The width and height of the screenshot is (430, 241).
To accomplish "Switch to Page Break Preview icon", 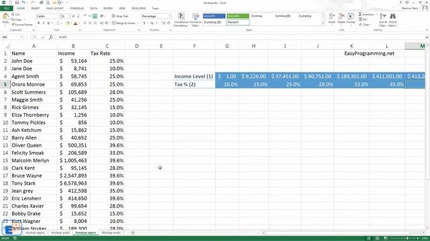I will pos(386,238).
